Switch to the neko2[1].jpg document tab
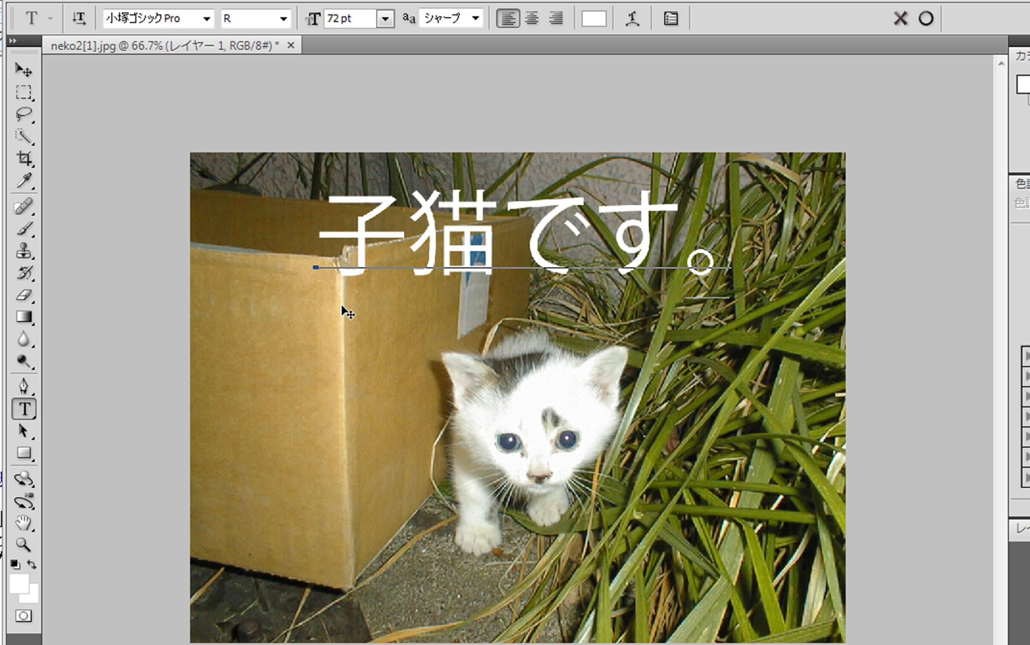The height and width of the screenshot is (645, 1030). (x=164, y=45)
